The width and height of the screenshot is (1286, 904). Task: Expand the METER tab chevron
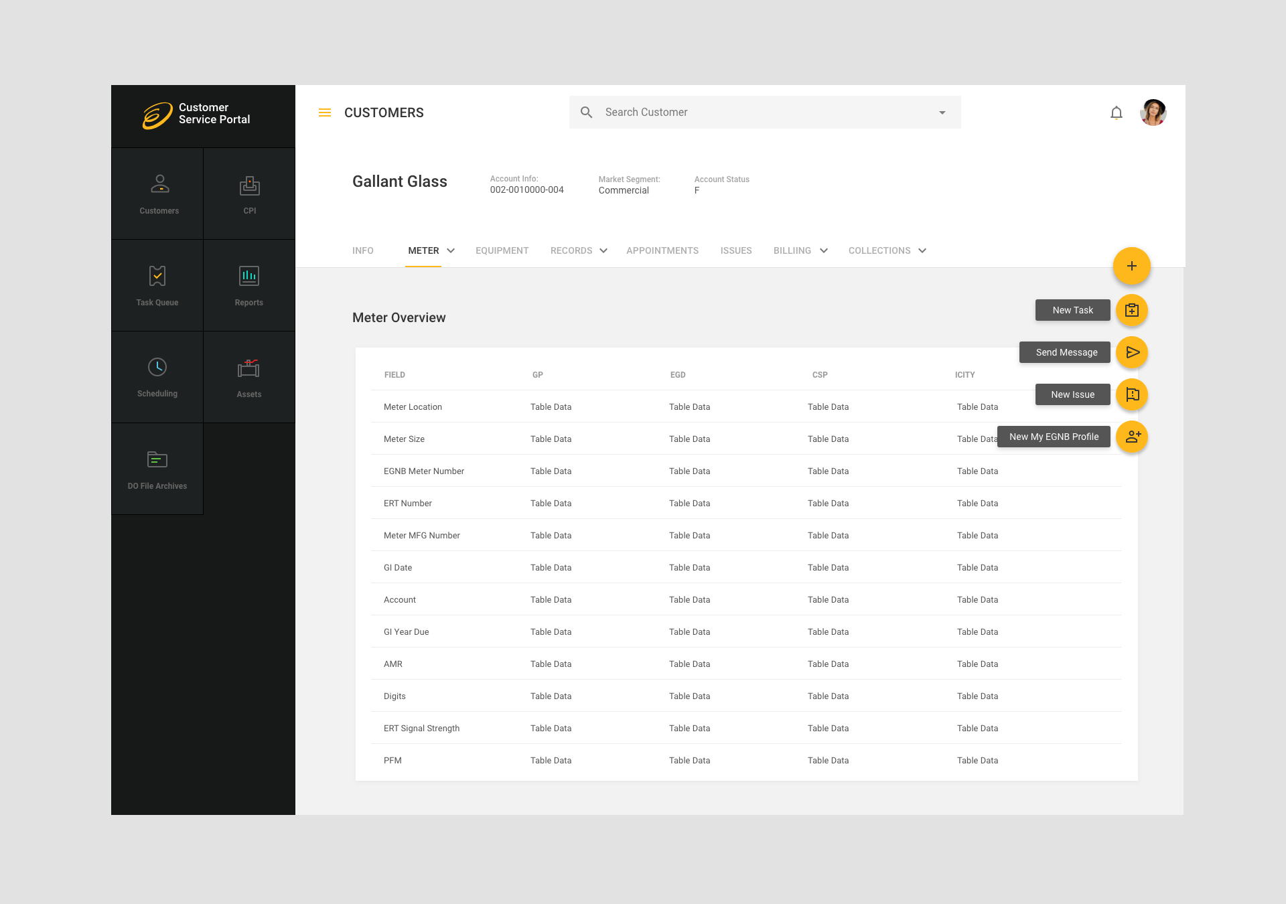pyautogui.click(x=451, y=250)
